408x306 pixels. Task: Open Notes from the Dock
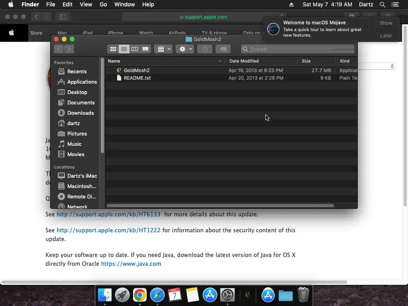[192, 295]
